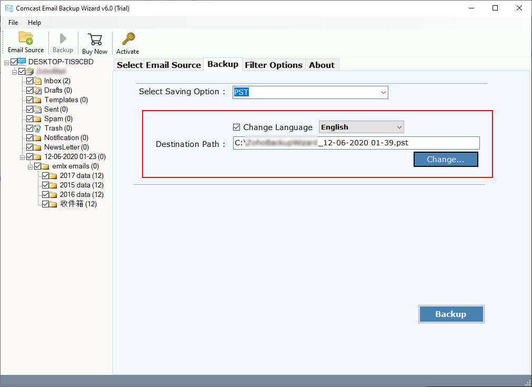Click the Activate key icon

click(x=128, y=39)
